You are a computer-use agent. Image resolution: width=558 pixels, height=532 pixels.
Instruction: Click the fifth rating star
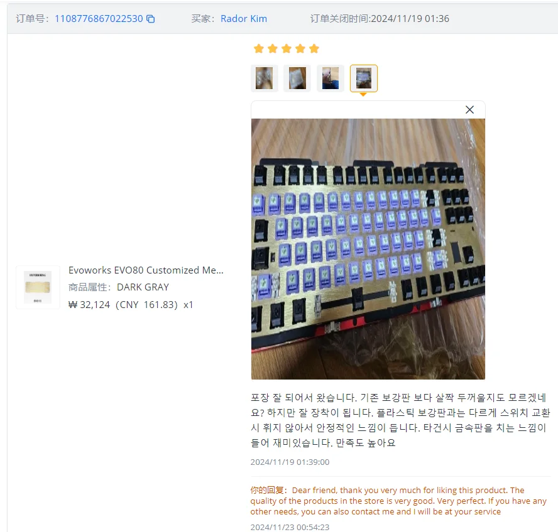314,48
